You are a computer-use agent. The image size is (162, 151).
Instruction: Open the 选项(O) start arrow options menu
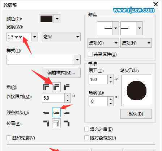point(103,43)
